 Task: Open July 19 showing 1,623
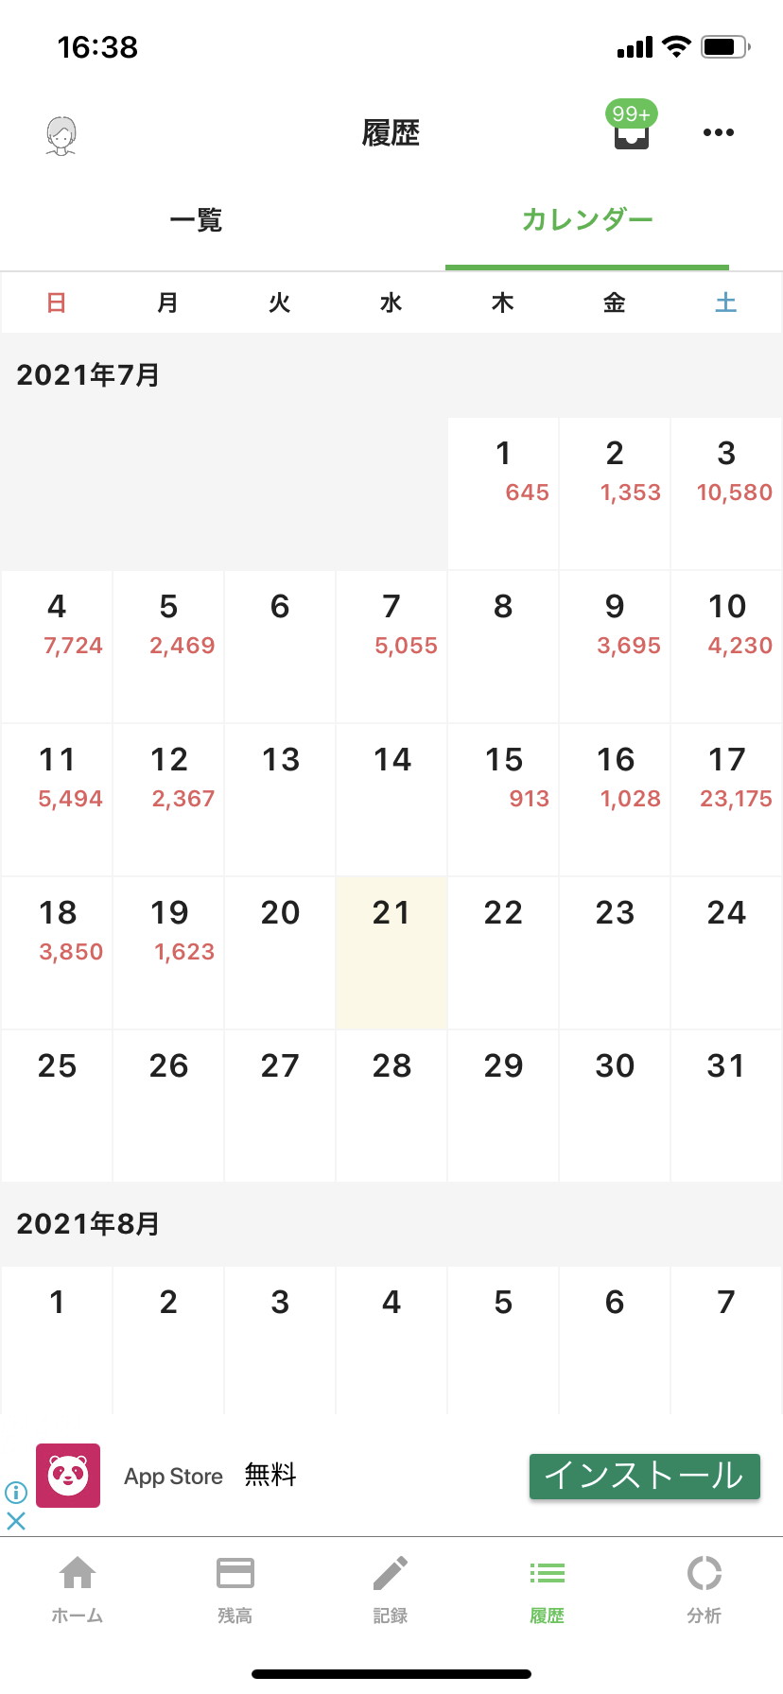tap(168, 953)
